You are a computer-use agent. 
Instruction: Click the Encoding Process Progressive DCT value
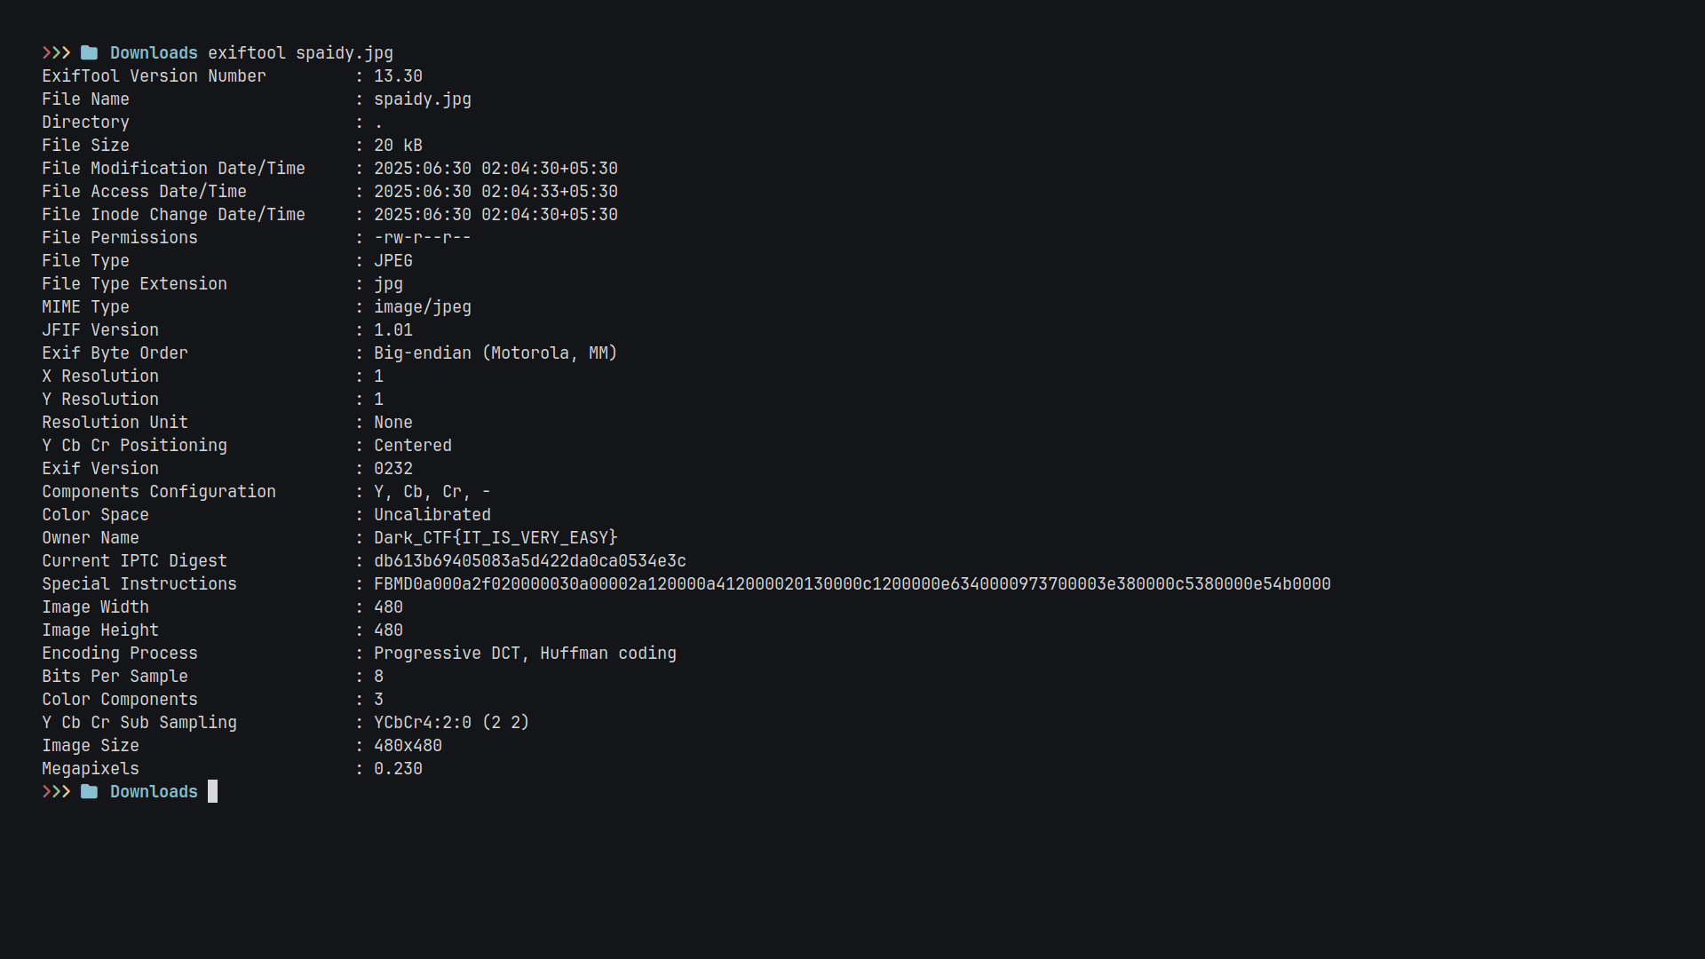pos(525,654)
